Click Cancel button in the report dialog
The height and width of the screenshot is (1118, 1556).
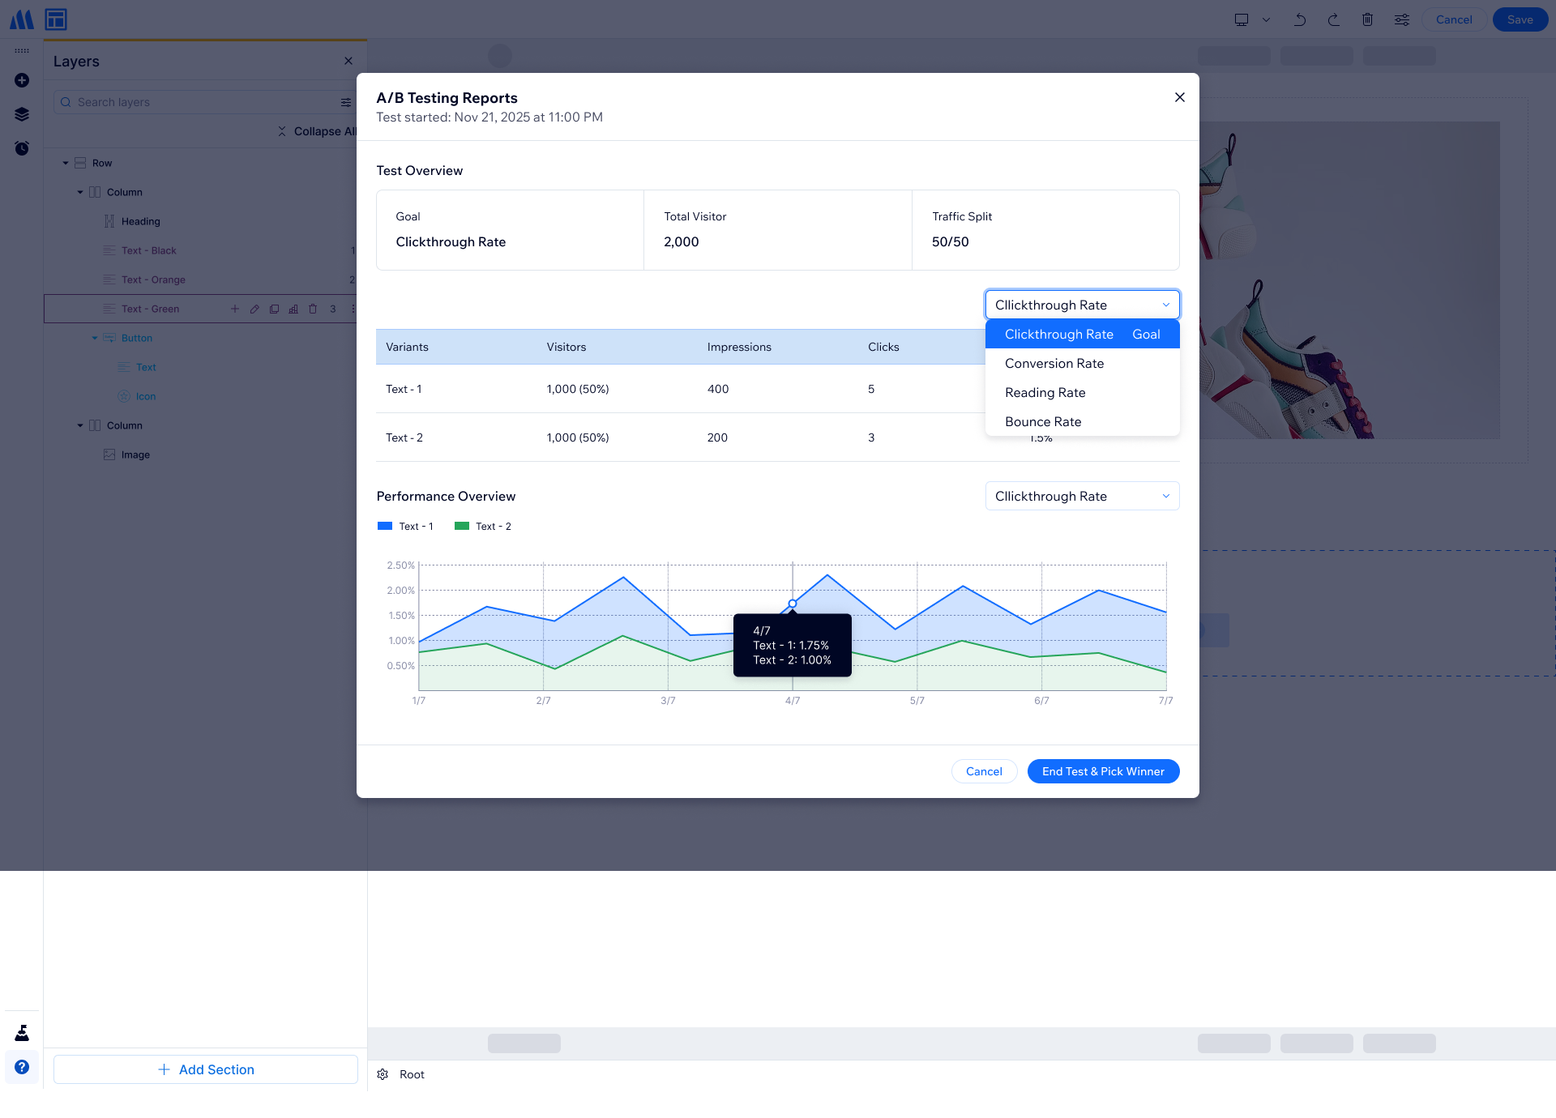(x=984, y=771)
